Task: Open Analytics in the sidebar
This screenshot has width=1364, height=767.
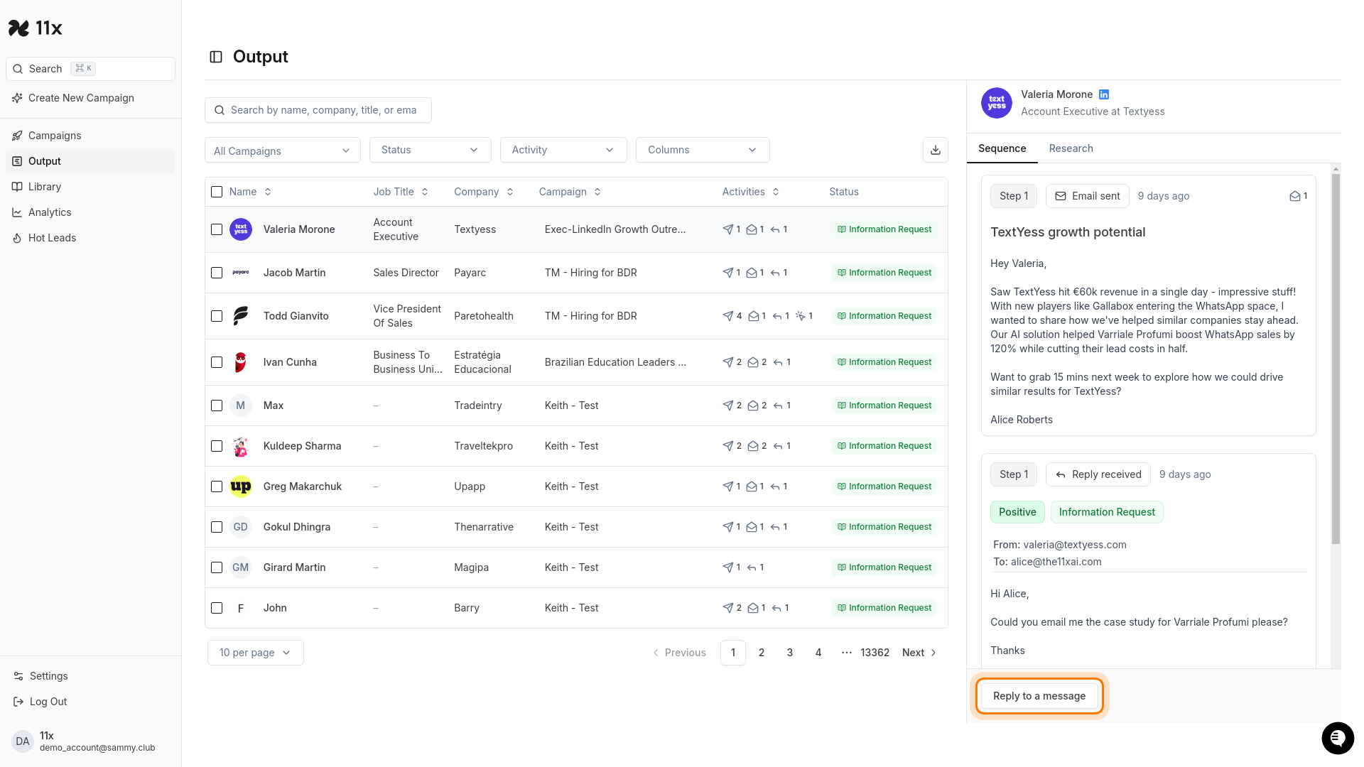Action: [x=90, y=212]
